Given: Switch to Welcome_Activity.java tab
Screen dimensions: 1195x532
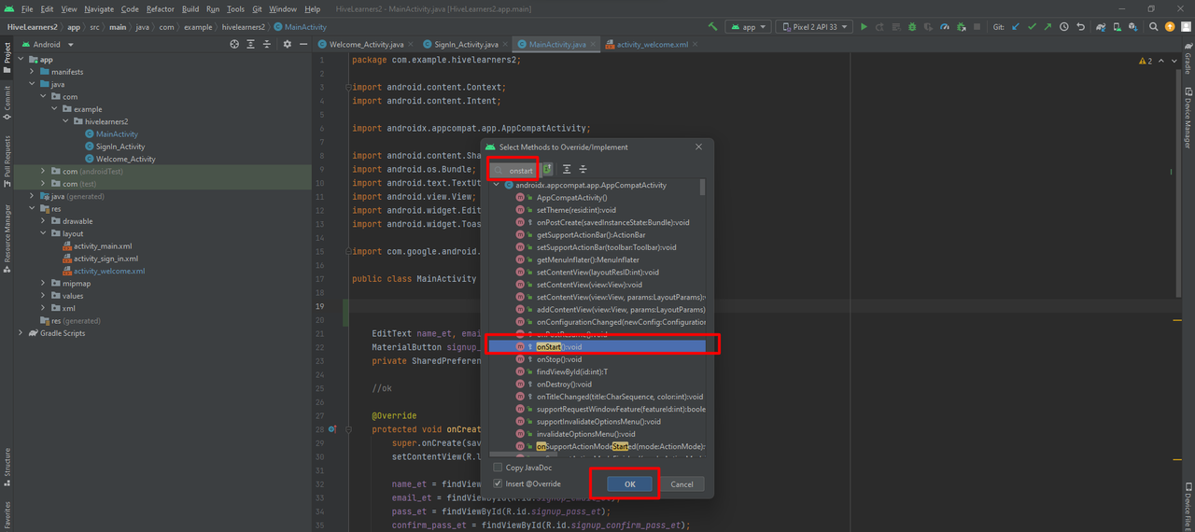Looking at the screenshot, I should click(x=367, y=44).
